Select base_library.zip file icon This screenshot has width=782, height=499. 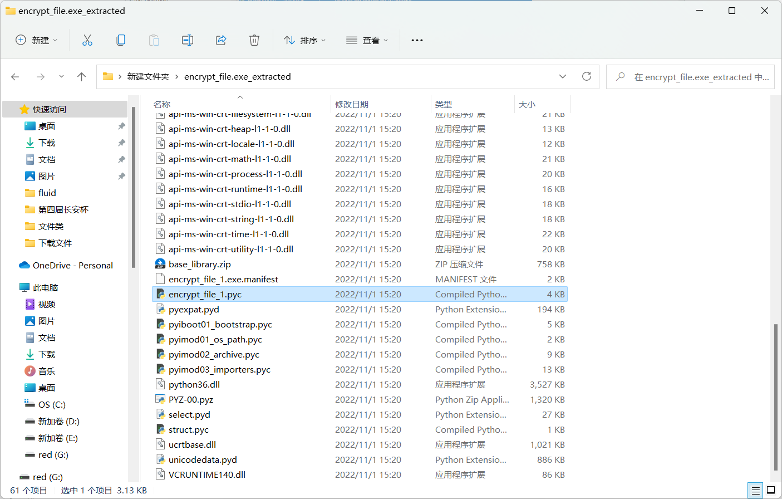tap(160, 264)
